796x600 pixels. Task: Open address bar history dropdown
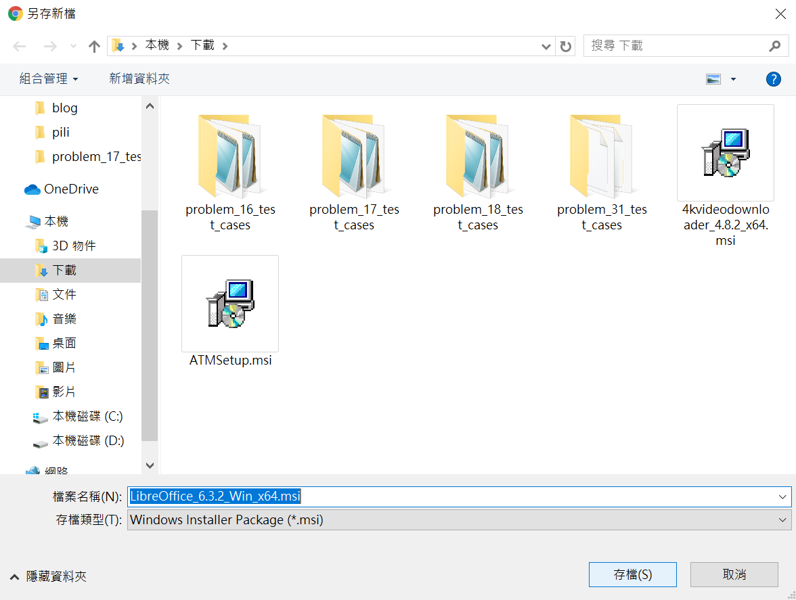546,47
